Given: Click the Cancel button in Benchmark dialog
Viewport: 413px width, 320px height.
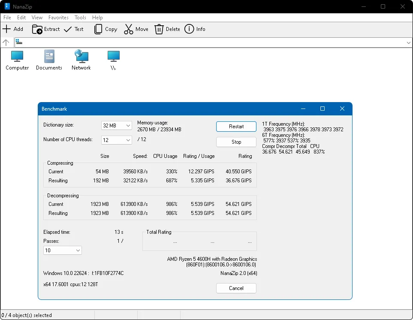Looking at the screenshot, I should pos(236,288).
